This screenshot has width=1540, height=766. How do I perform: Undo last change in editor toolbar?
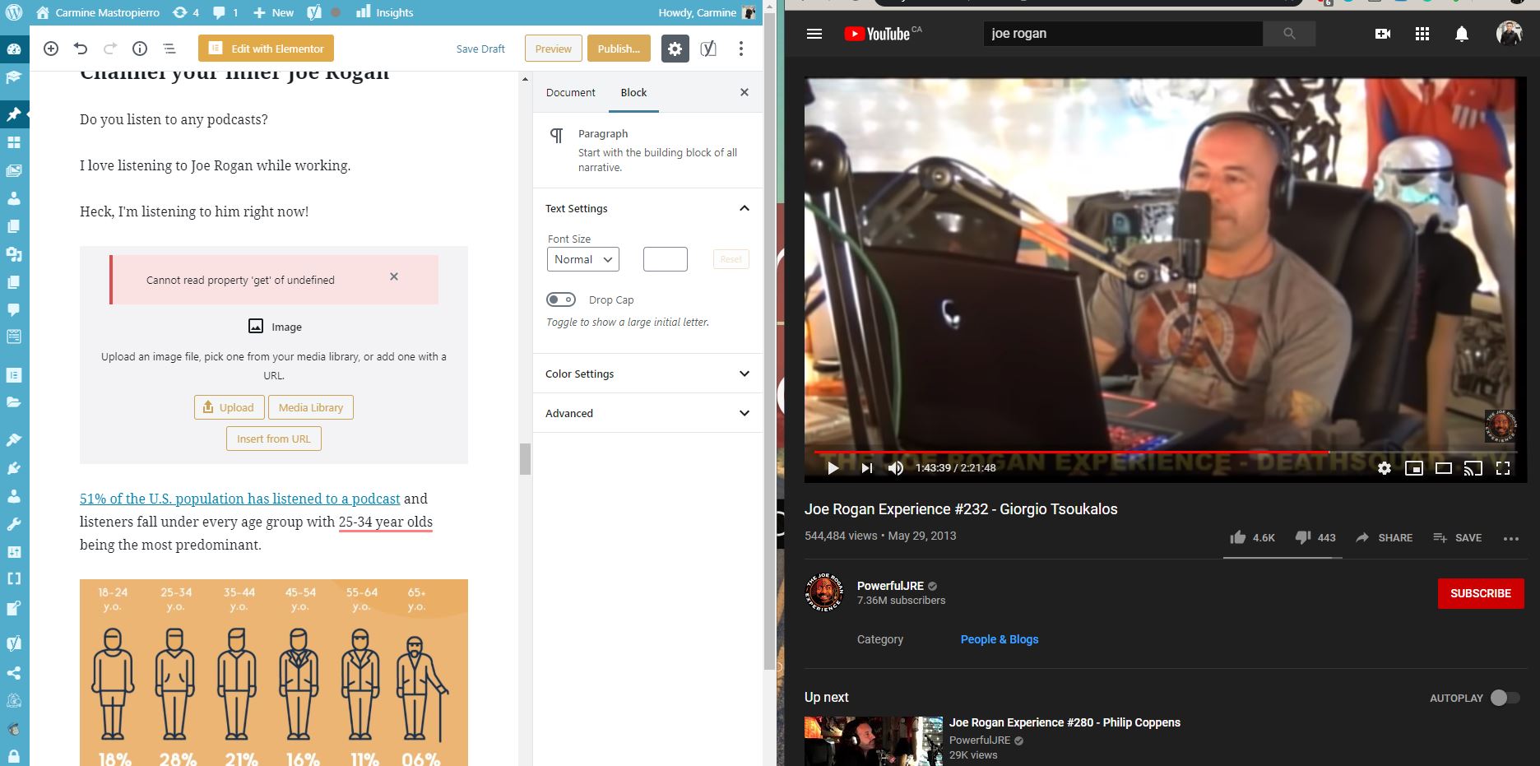coord(81,49)
